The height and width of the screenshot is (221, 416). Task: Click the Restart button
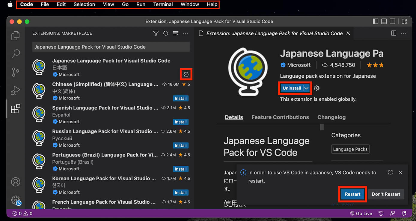(352, 194)
